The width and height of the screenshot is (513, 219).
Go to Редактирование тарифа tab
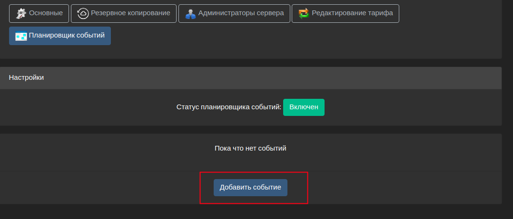pos(345,13)
